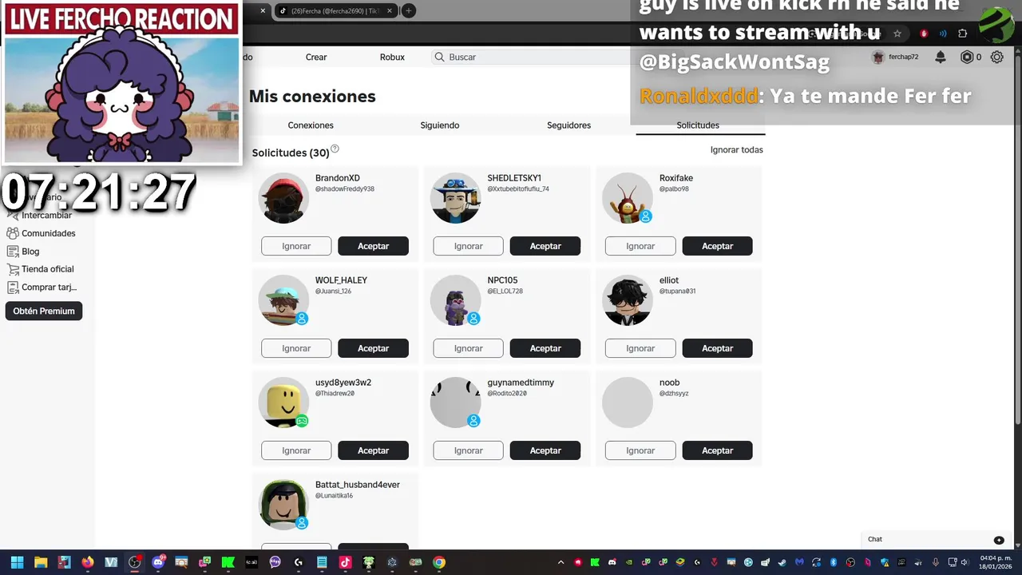Select the Solicitudes tab
This screenshot has width=1022, height=575.
coord(698,125)
